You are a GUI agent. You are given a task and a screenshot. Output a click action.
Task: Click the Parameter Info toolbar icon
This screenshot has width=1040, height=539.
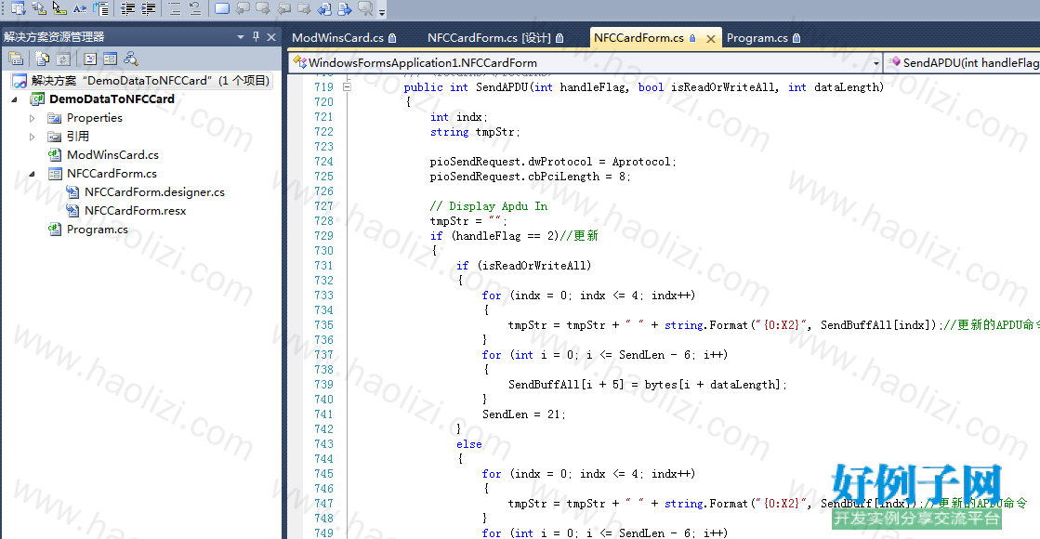click(x=39, y=8)
